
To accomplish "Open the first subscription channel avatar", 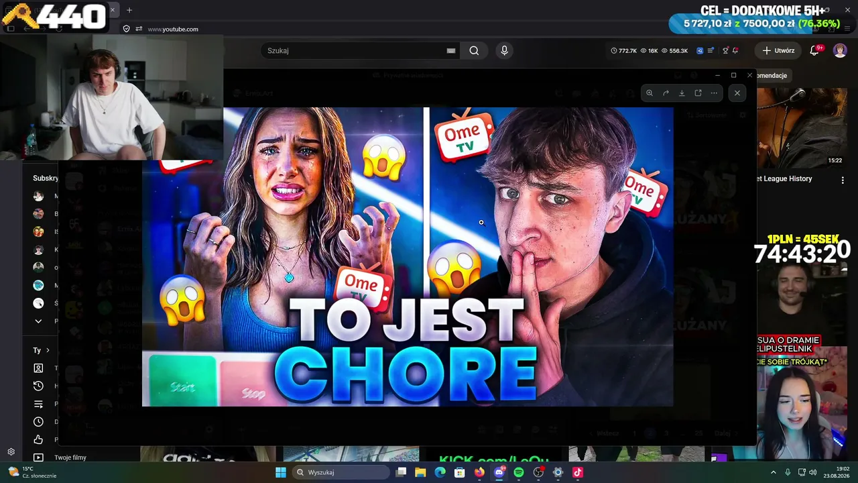I will point(38,196).
